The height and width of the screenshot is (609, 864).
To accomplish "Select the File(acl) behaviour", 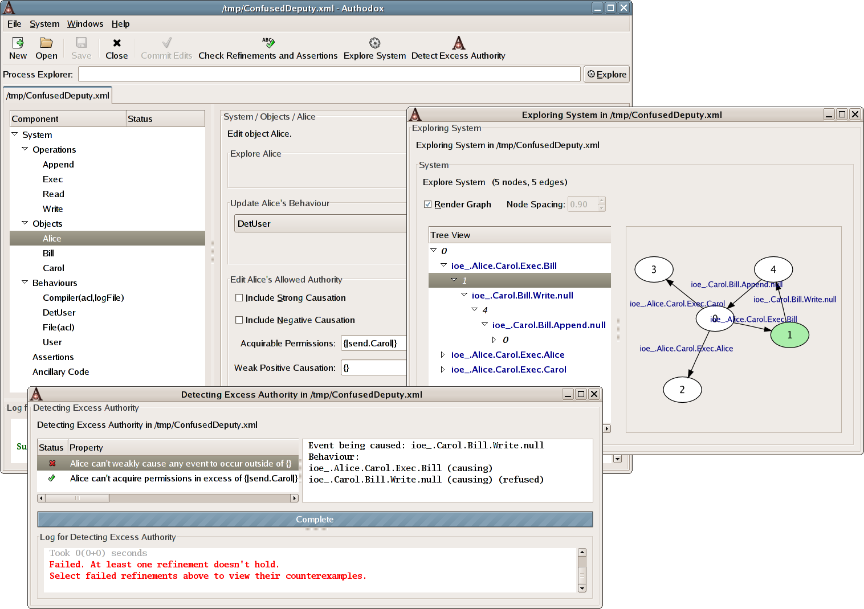I will [x=59, y=327].
